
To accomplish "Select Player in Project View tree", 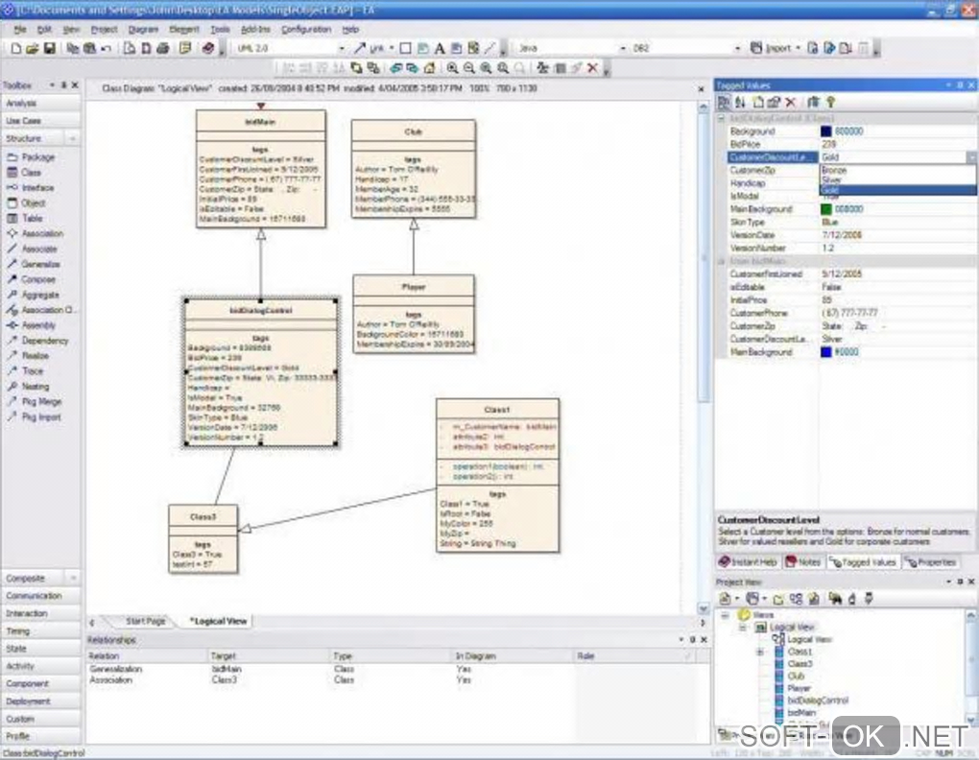I will [x=799, y=688].
